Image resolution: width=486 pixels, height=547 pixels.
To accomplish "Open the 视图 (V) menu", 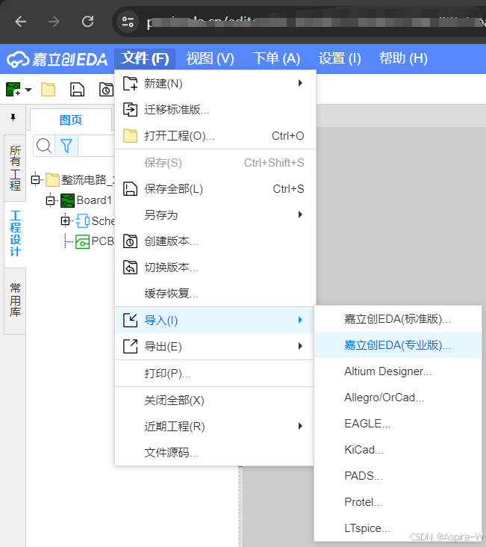I will coord(211,58).
